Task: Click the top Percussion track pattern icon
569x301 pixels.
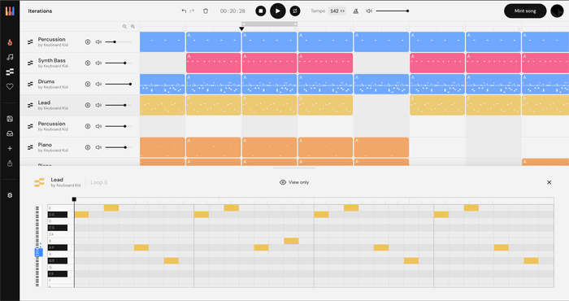Action: pyautogui.click(x=30, y=41)
